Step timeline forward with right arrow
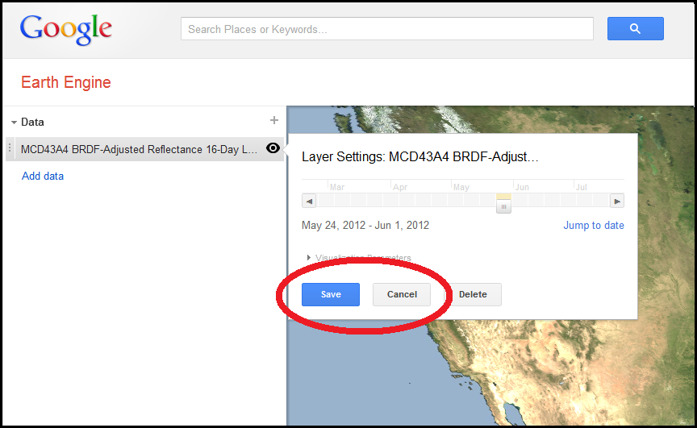Screen dimensions: 697x428 click(x=617, y=202)
